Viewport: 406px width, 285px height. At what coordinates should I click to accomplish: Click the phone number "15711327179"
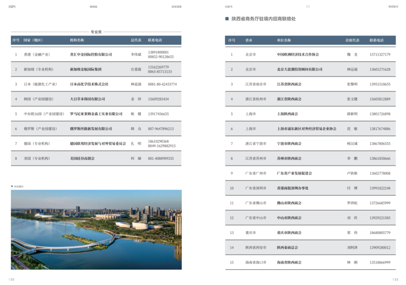click(x=380, y=54)
